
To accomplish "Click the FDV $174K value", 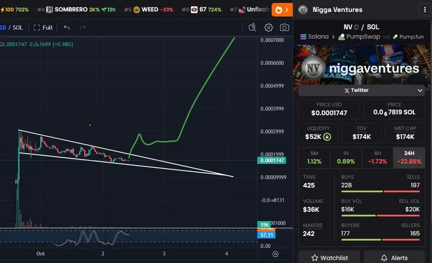I will [x=361, y=137].
